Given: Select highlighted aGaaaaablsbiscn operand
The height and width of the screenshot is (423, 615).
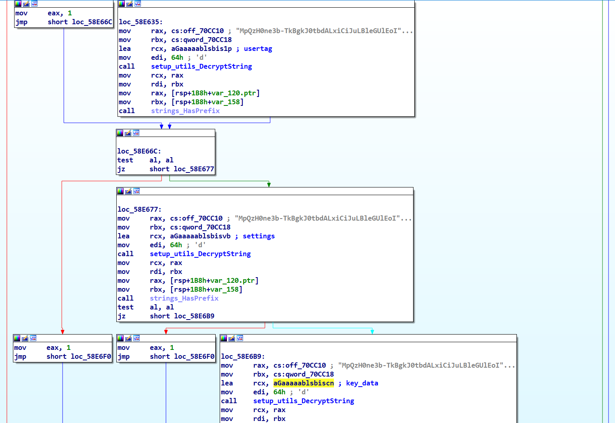Looking at the screenshot, I should (x=303, y=383).
